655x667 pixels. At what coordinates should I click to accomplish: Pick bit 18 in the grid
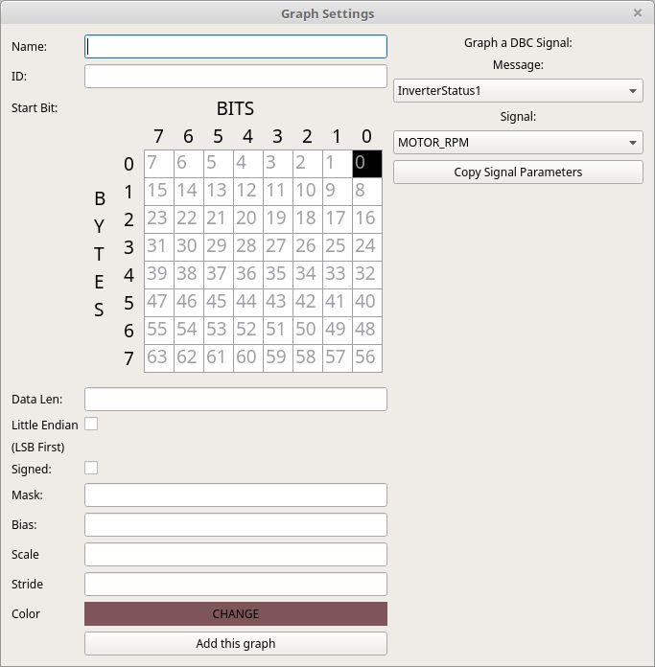tap(308, 219)
